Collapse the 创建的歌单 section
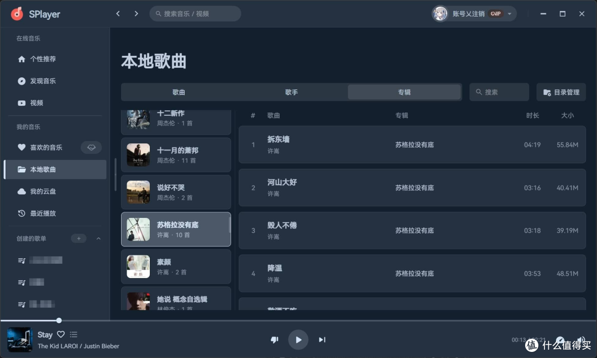Screen dimensions: 597x358 (98, 239)
